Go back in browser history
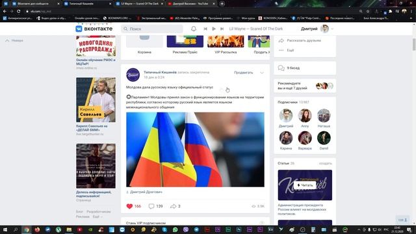 click(x=5, y=12)
